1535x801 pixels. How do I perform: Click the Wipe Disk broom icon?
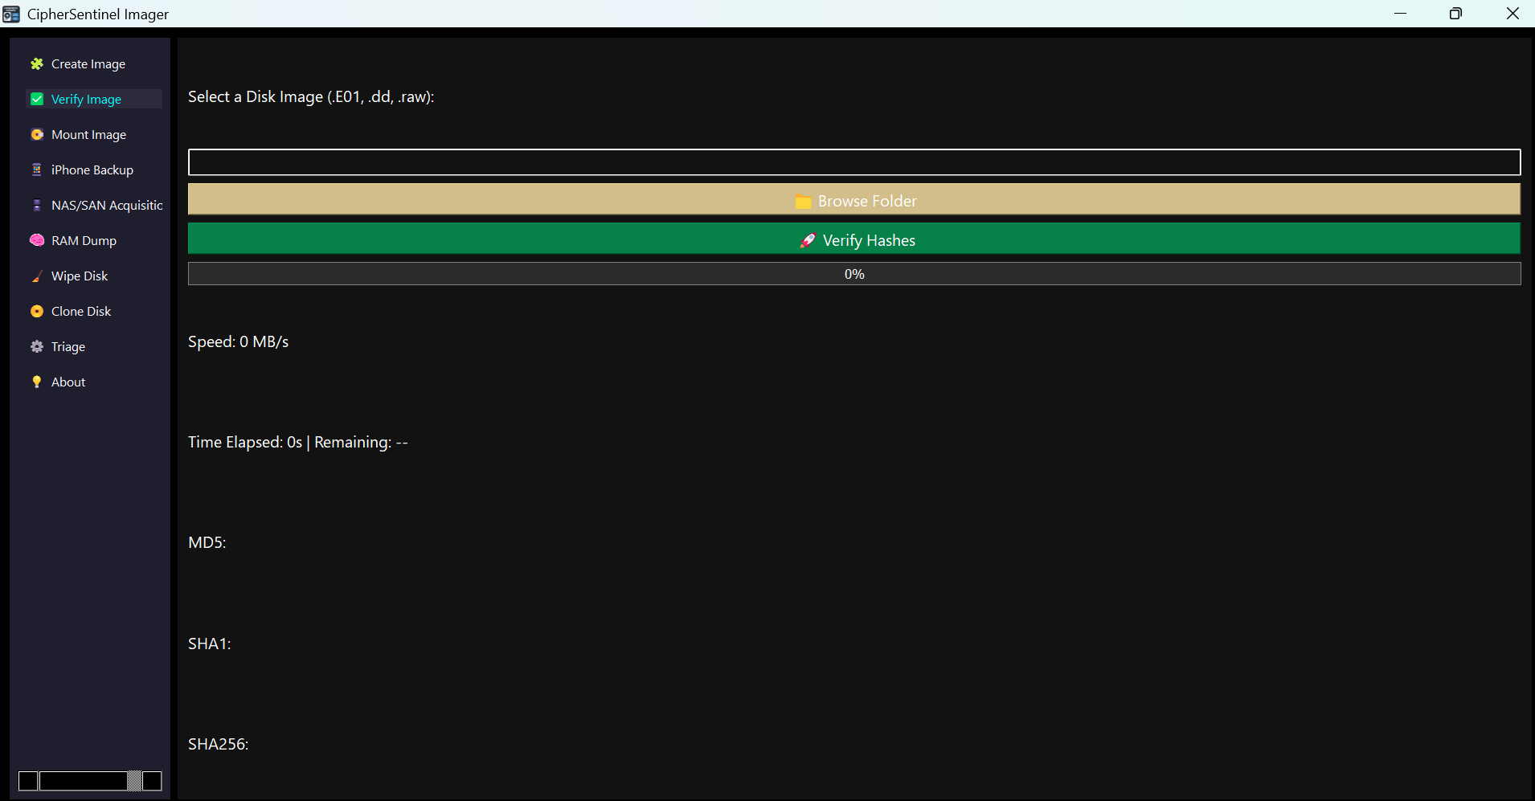pos(37,276)
